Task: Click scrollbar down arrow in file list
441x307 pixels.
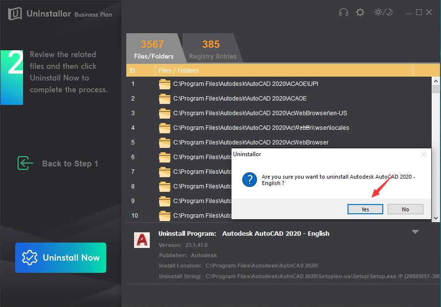Action: tap(436, 218)
